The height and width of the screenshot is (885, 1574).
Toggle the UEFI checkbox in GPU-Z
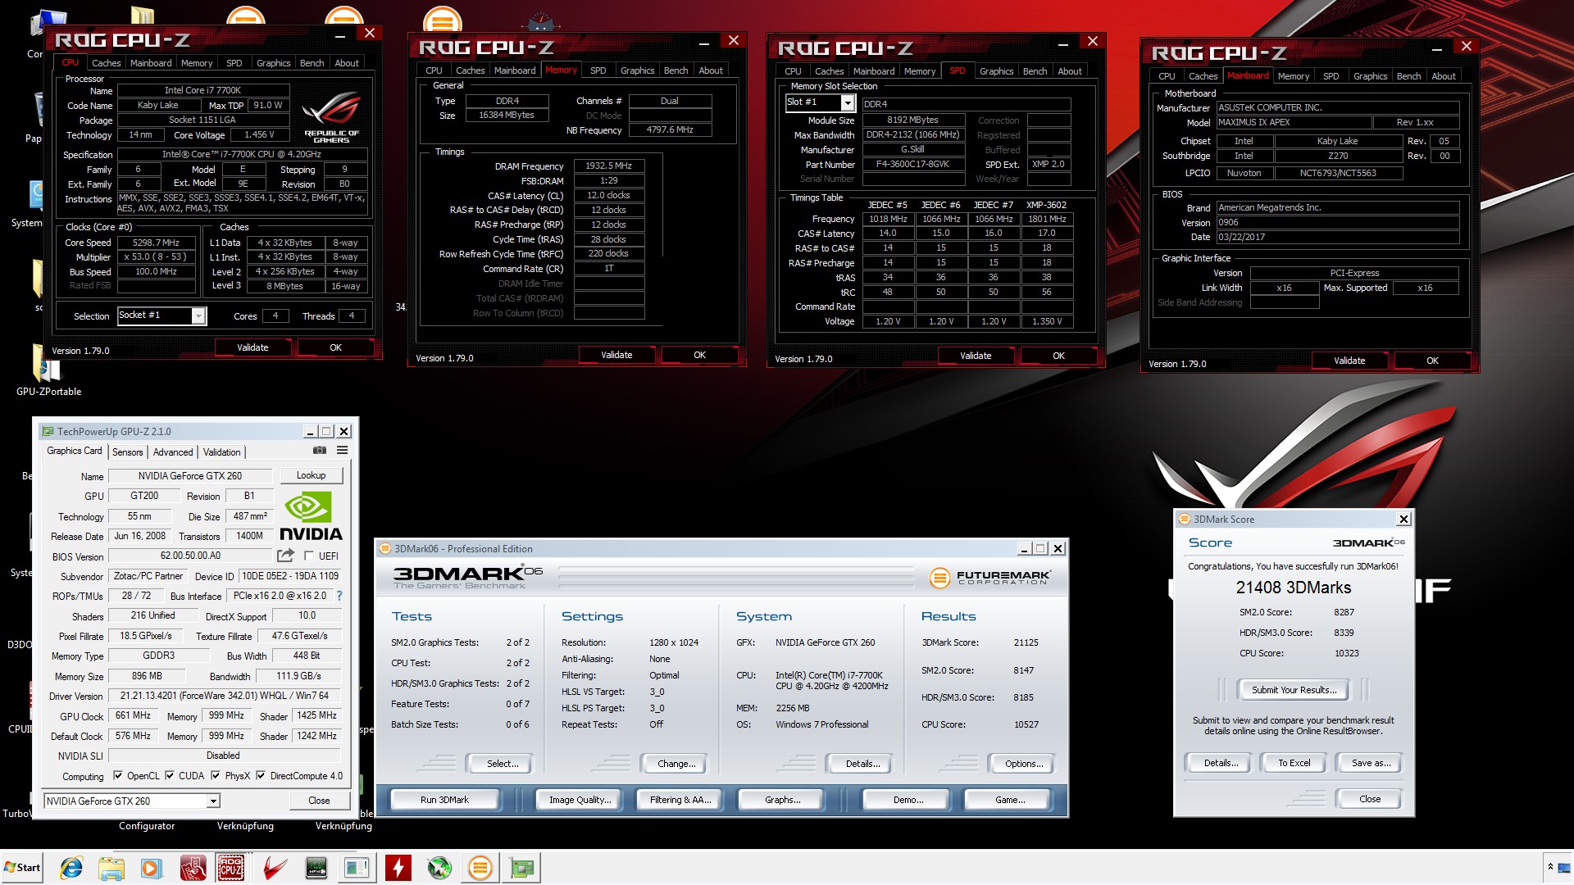(x=309, y=556)
